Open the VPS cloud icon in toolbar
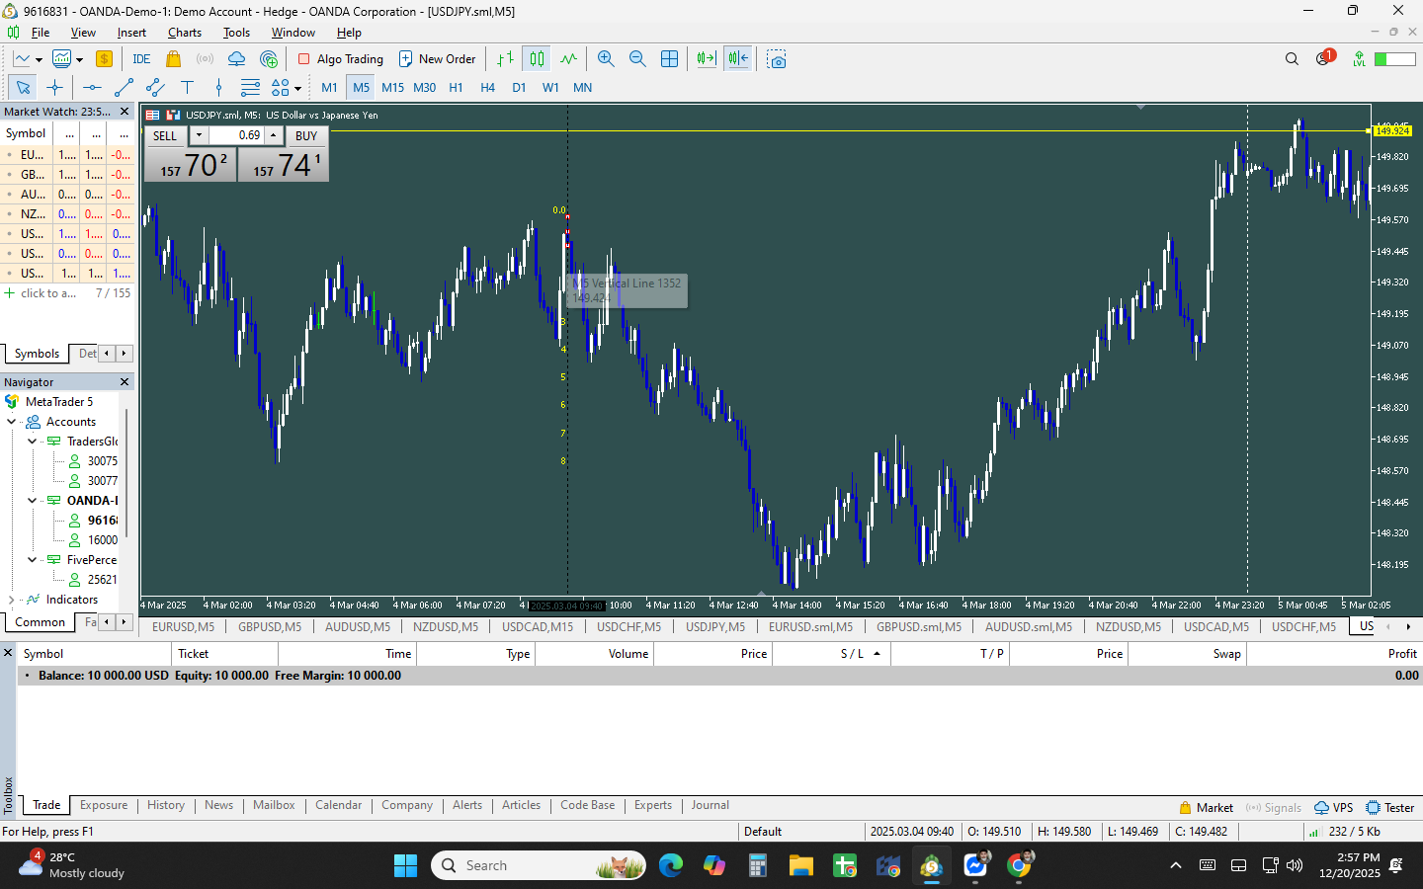This screenshot has width=1423, height=889. (x=237, y=59)
